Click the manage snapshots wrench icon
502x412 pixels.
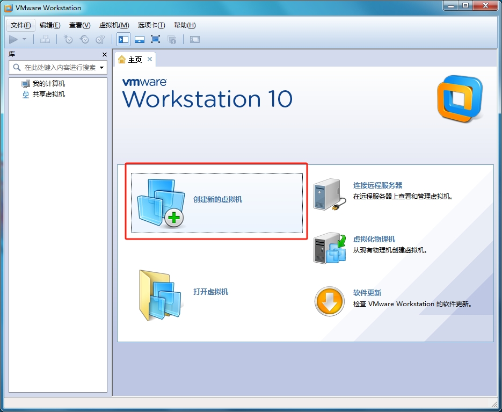100,39
